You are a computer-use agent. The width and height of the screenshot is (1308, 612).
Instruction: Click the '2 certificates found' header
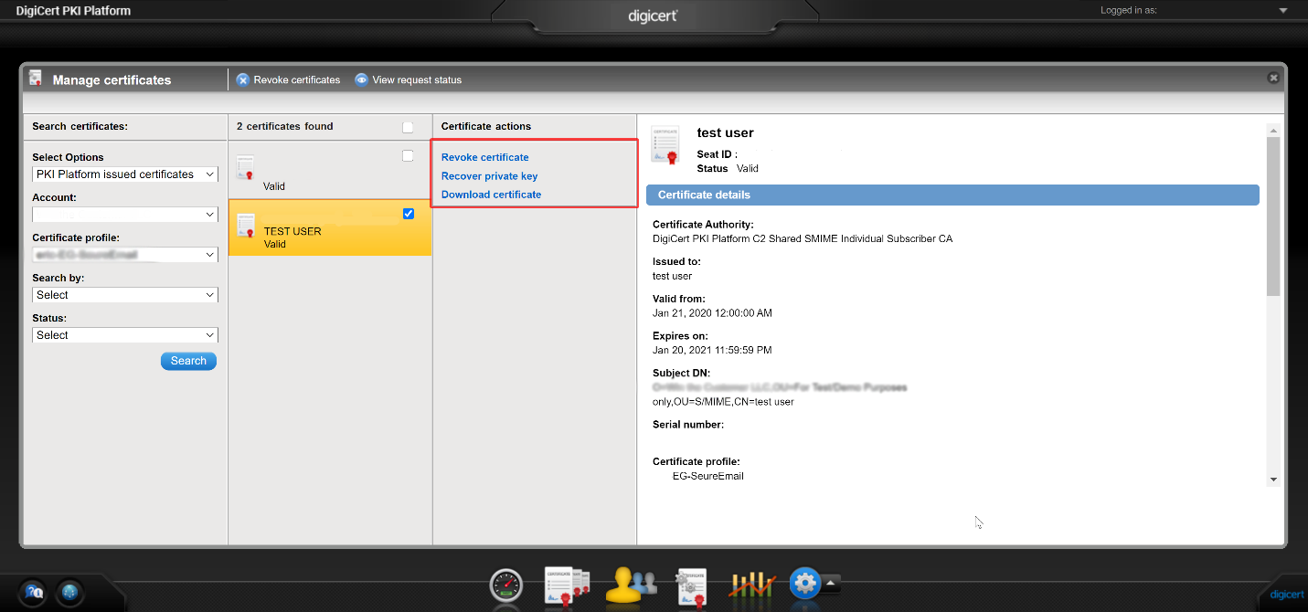284,126
